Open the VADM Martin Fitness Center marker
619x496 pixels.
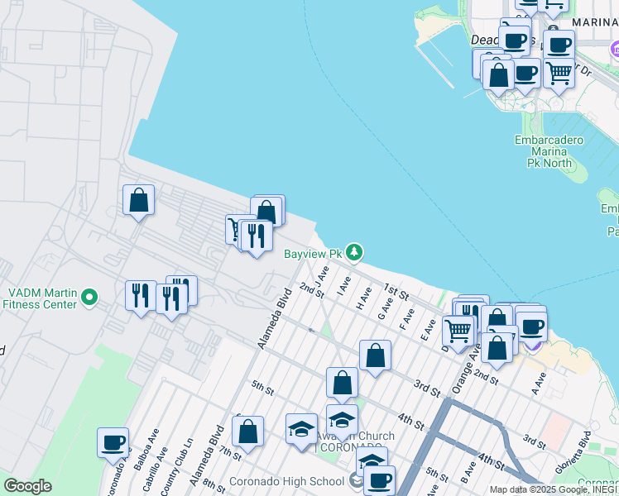coord(89,298)
